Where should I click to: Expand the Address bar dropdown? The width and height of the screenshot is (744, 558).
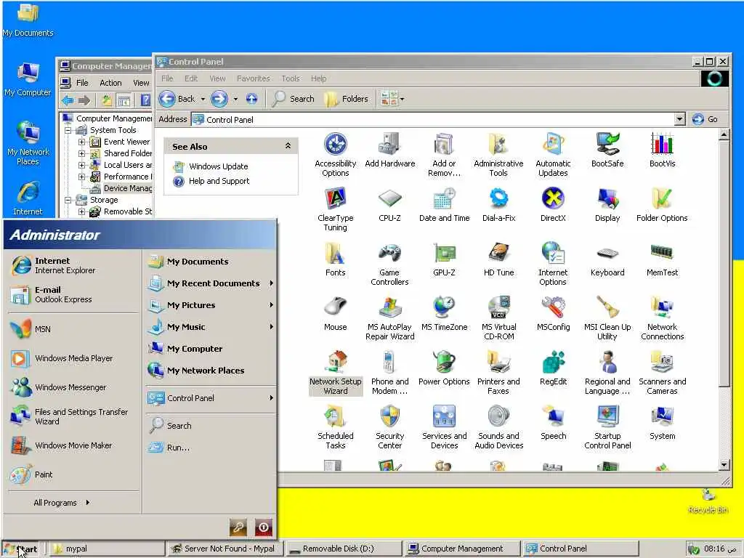pos(679,119)
